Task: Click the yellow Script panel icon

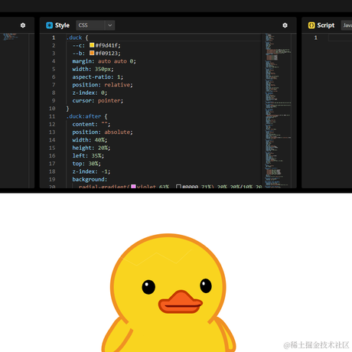Action: tap(311, 25)
